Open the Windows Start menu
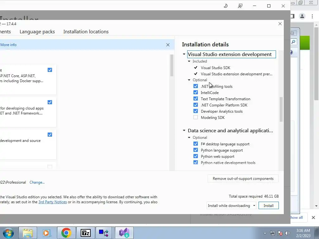Viewport: 319px width, 239px height. 8,233
